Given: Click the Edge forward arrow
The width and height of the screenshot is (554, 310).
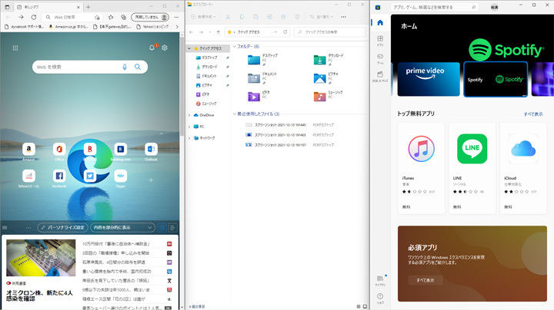Looking at the screenshot, I should point(21,17).
